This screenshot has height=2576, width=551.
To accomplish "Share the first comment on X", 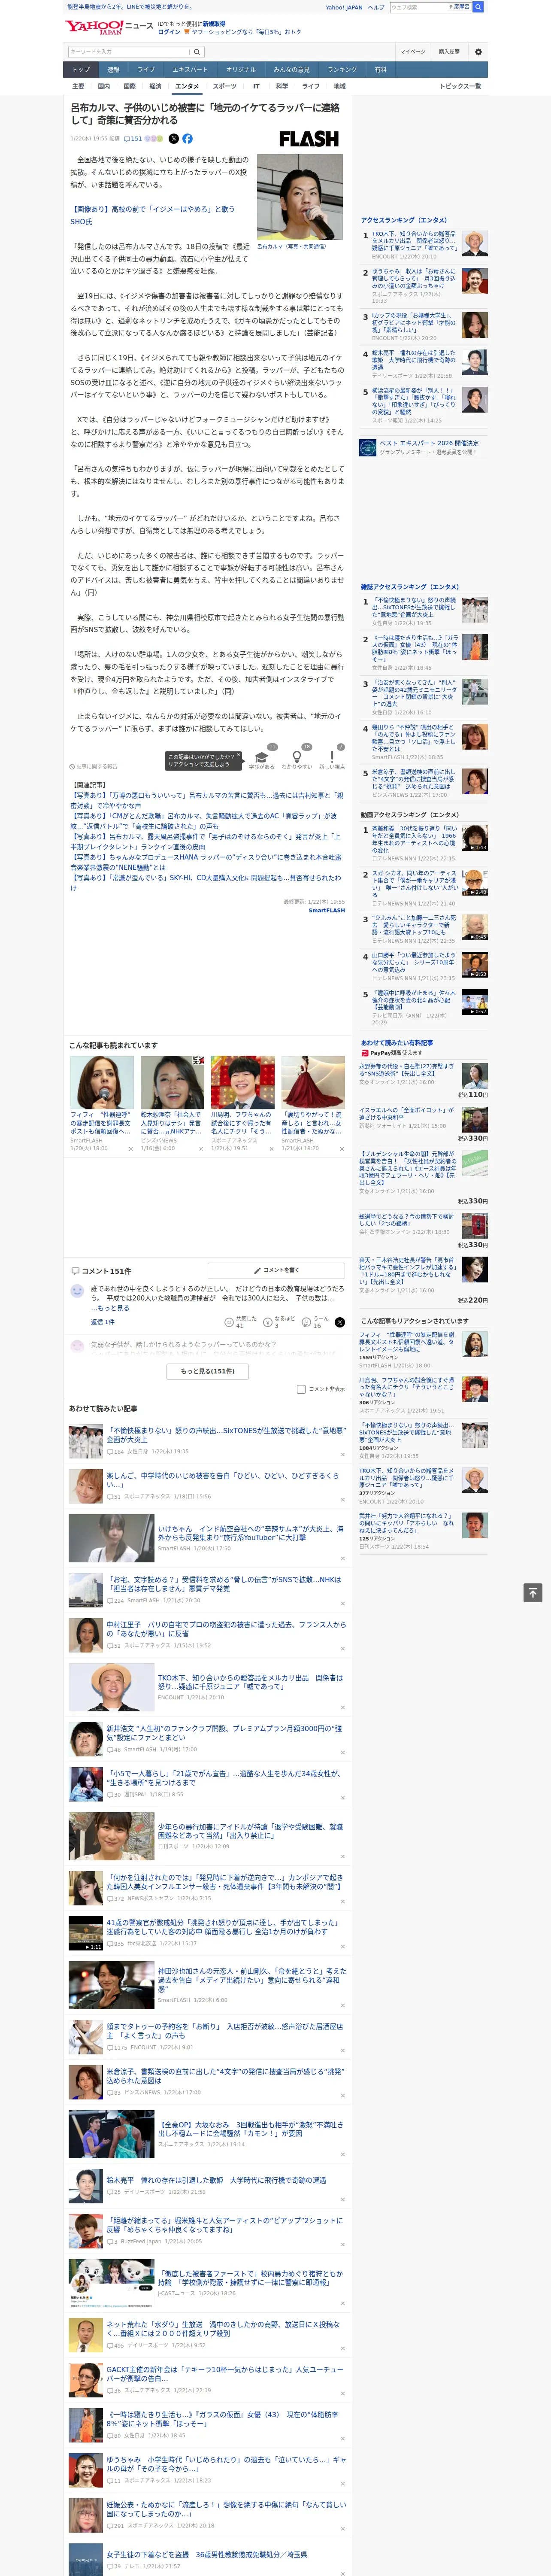I will tap(340, 1322).
